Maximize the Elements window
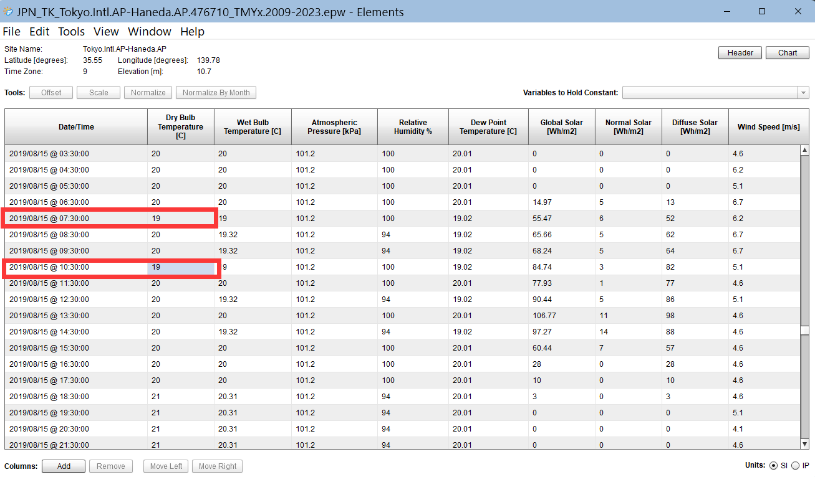 point(762,12)
